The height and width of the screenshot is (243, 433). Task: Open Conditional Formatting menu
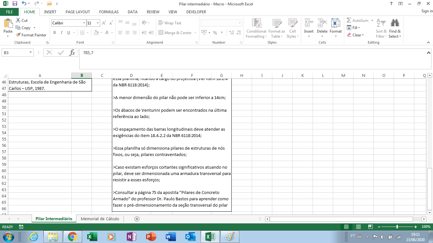(x=256, y=28)
